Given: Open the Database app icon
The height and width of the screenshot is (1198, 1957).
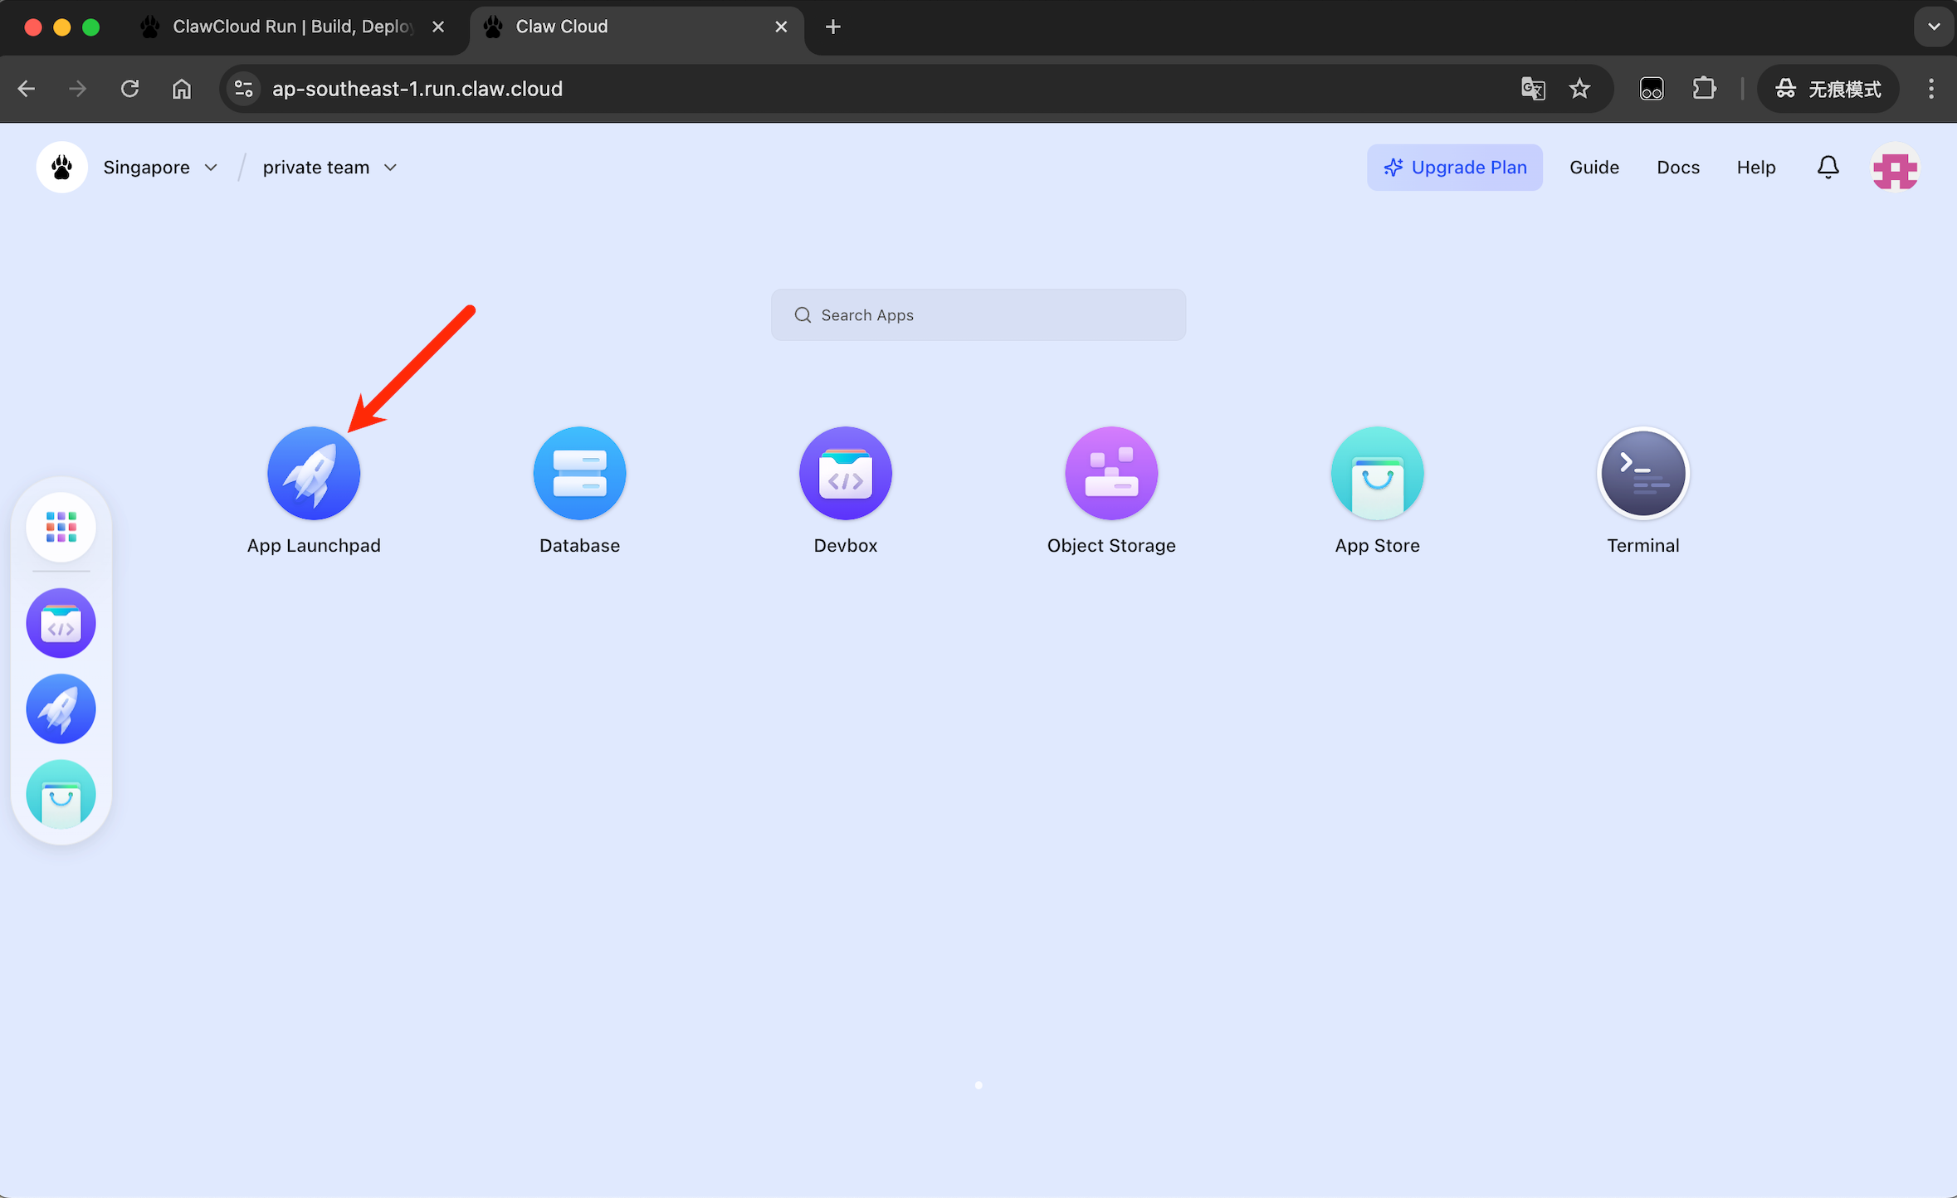Looking at the screenshot, I should (x=579, y=474).
